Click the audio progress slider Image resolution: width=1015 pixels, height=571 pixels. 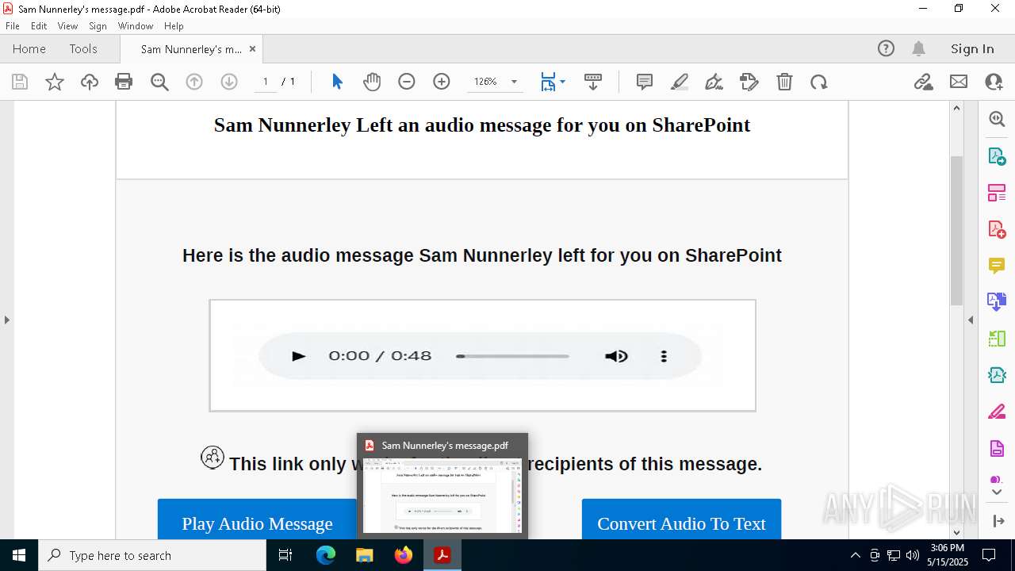(512, 356)
